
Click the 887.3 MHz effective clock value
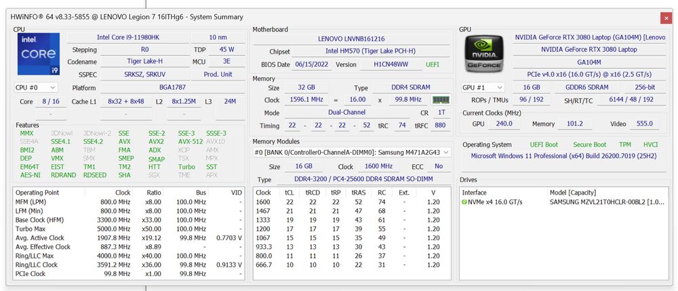pyautogui.click(x=115, y=247)
